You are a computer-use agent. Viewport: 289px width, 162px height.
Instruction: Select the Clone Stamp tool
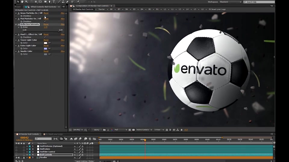[x=63, y=2]
